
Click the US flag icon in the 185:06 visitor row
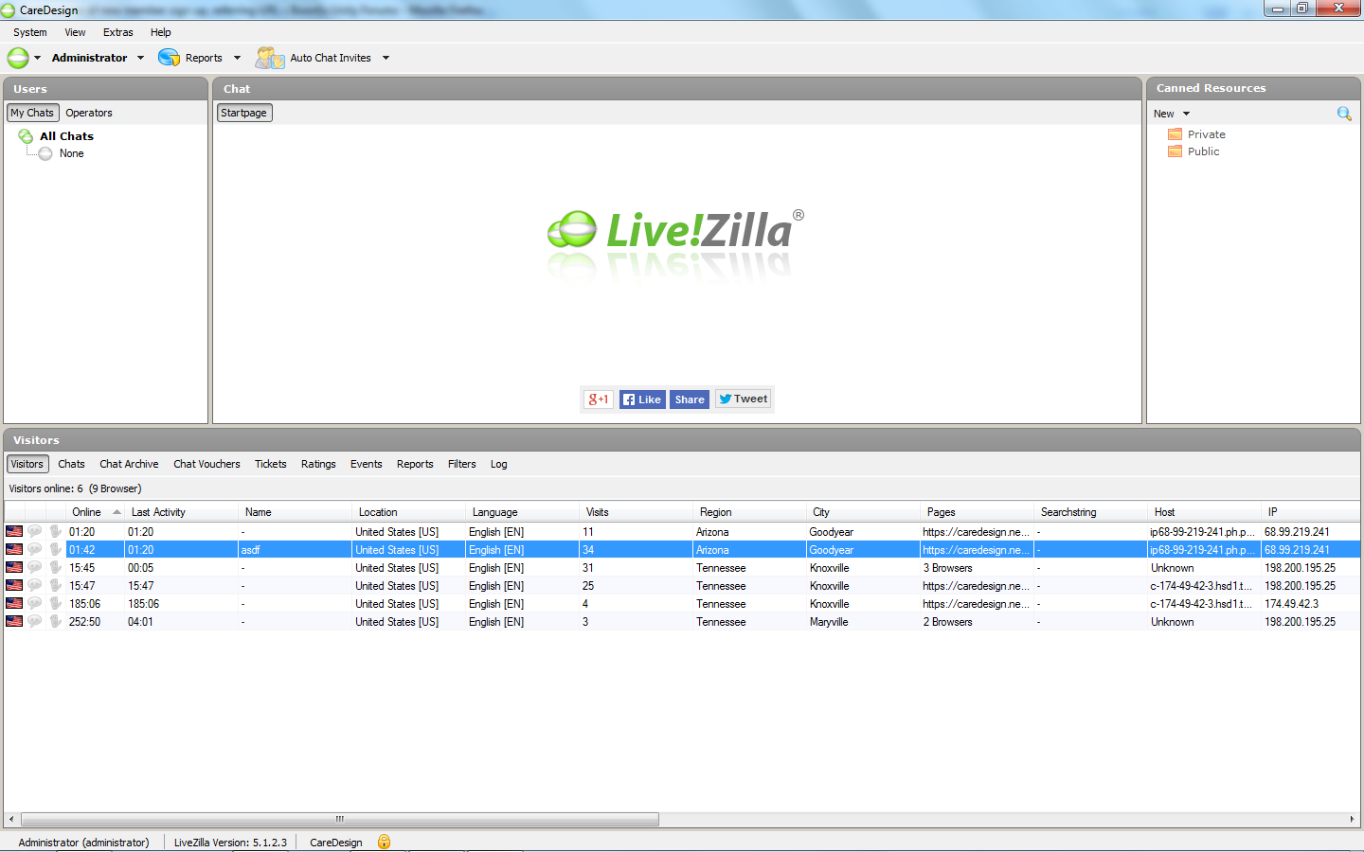coord(14,603)
